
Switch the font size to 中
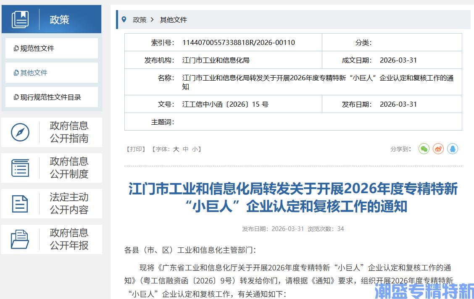(186, 149)
